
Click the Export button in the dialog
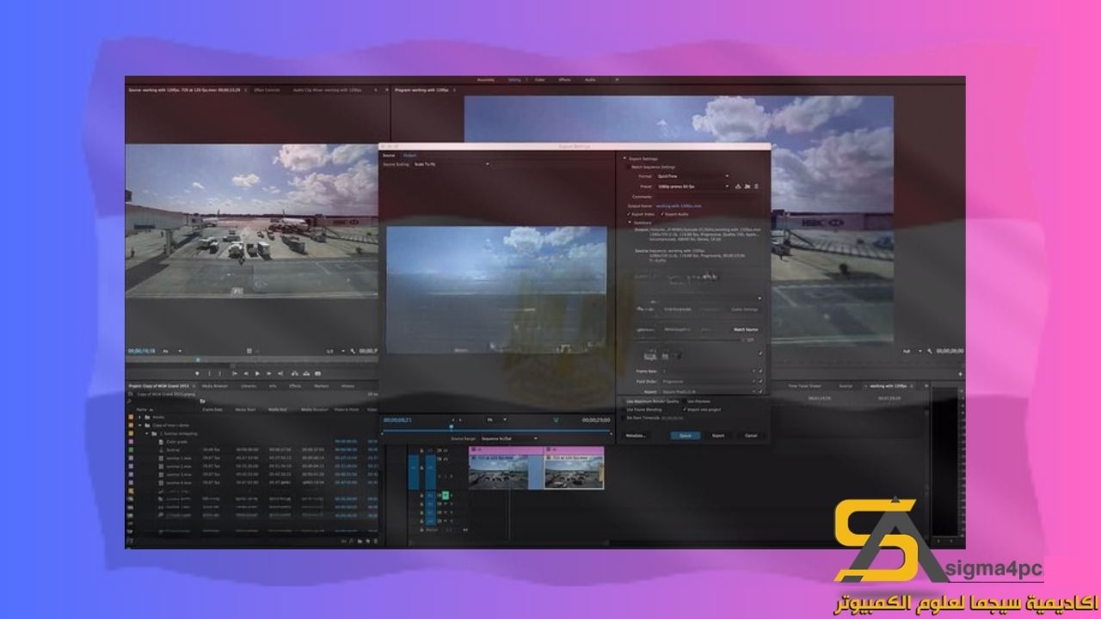[718, 436]
